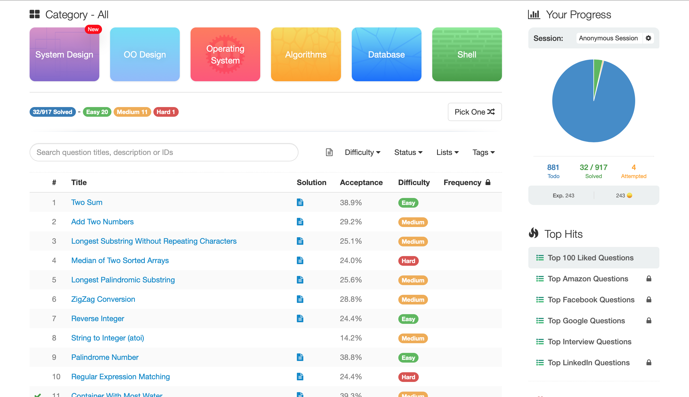Click the Top Hits flame icon
Viewport: 689px width, 397px height.
pyautogui.click(x=533, y=233)
